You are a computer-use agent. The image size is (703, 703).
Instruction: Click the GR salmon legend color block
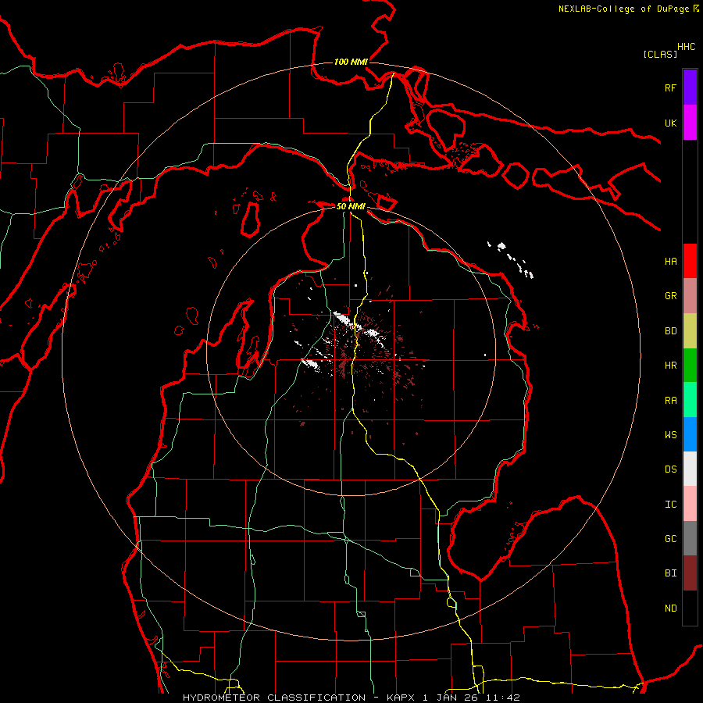(x=690, y=296)
